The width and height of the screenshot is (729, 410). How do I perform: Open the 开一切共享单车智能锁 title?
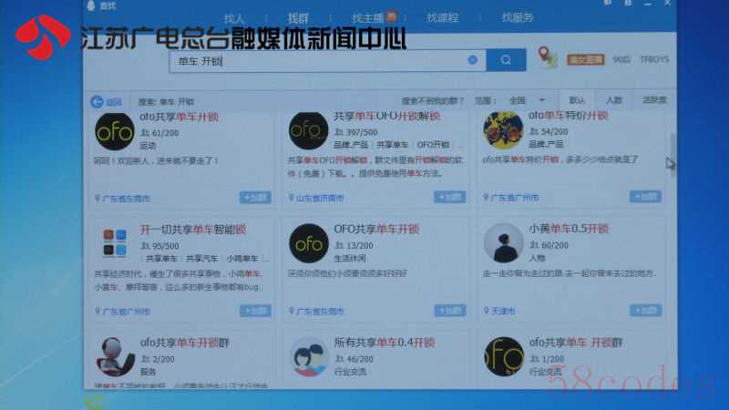(193, 230)
